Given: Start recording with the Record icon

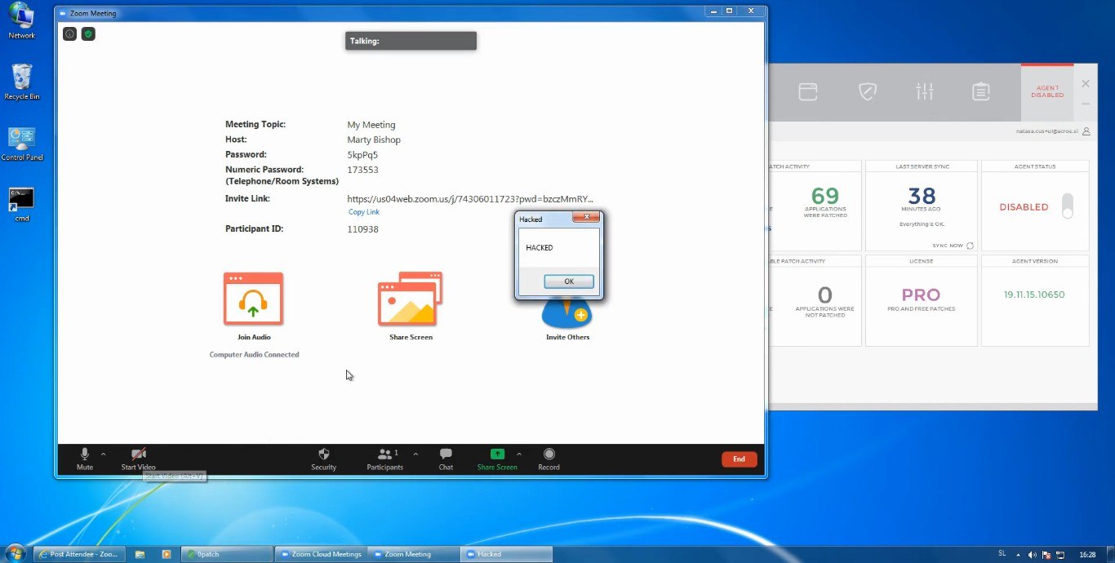Looking at the screenshot, I should coord(549,459).
